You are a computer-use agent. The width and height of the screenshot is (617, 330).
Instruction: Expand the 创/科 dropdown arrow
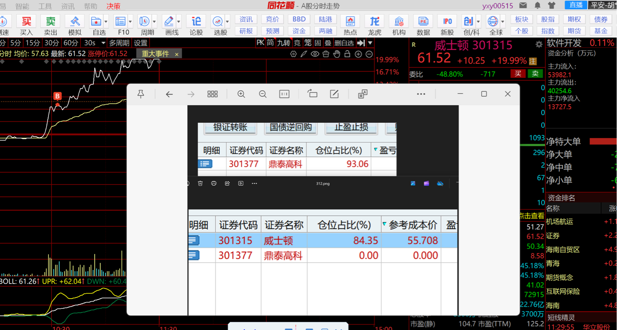[x=478, y=21]
